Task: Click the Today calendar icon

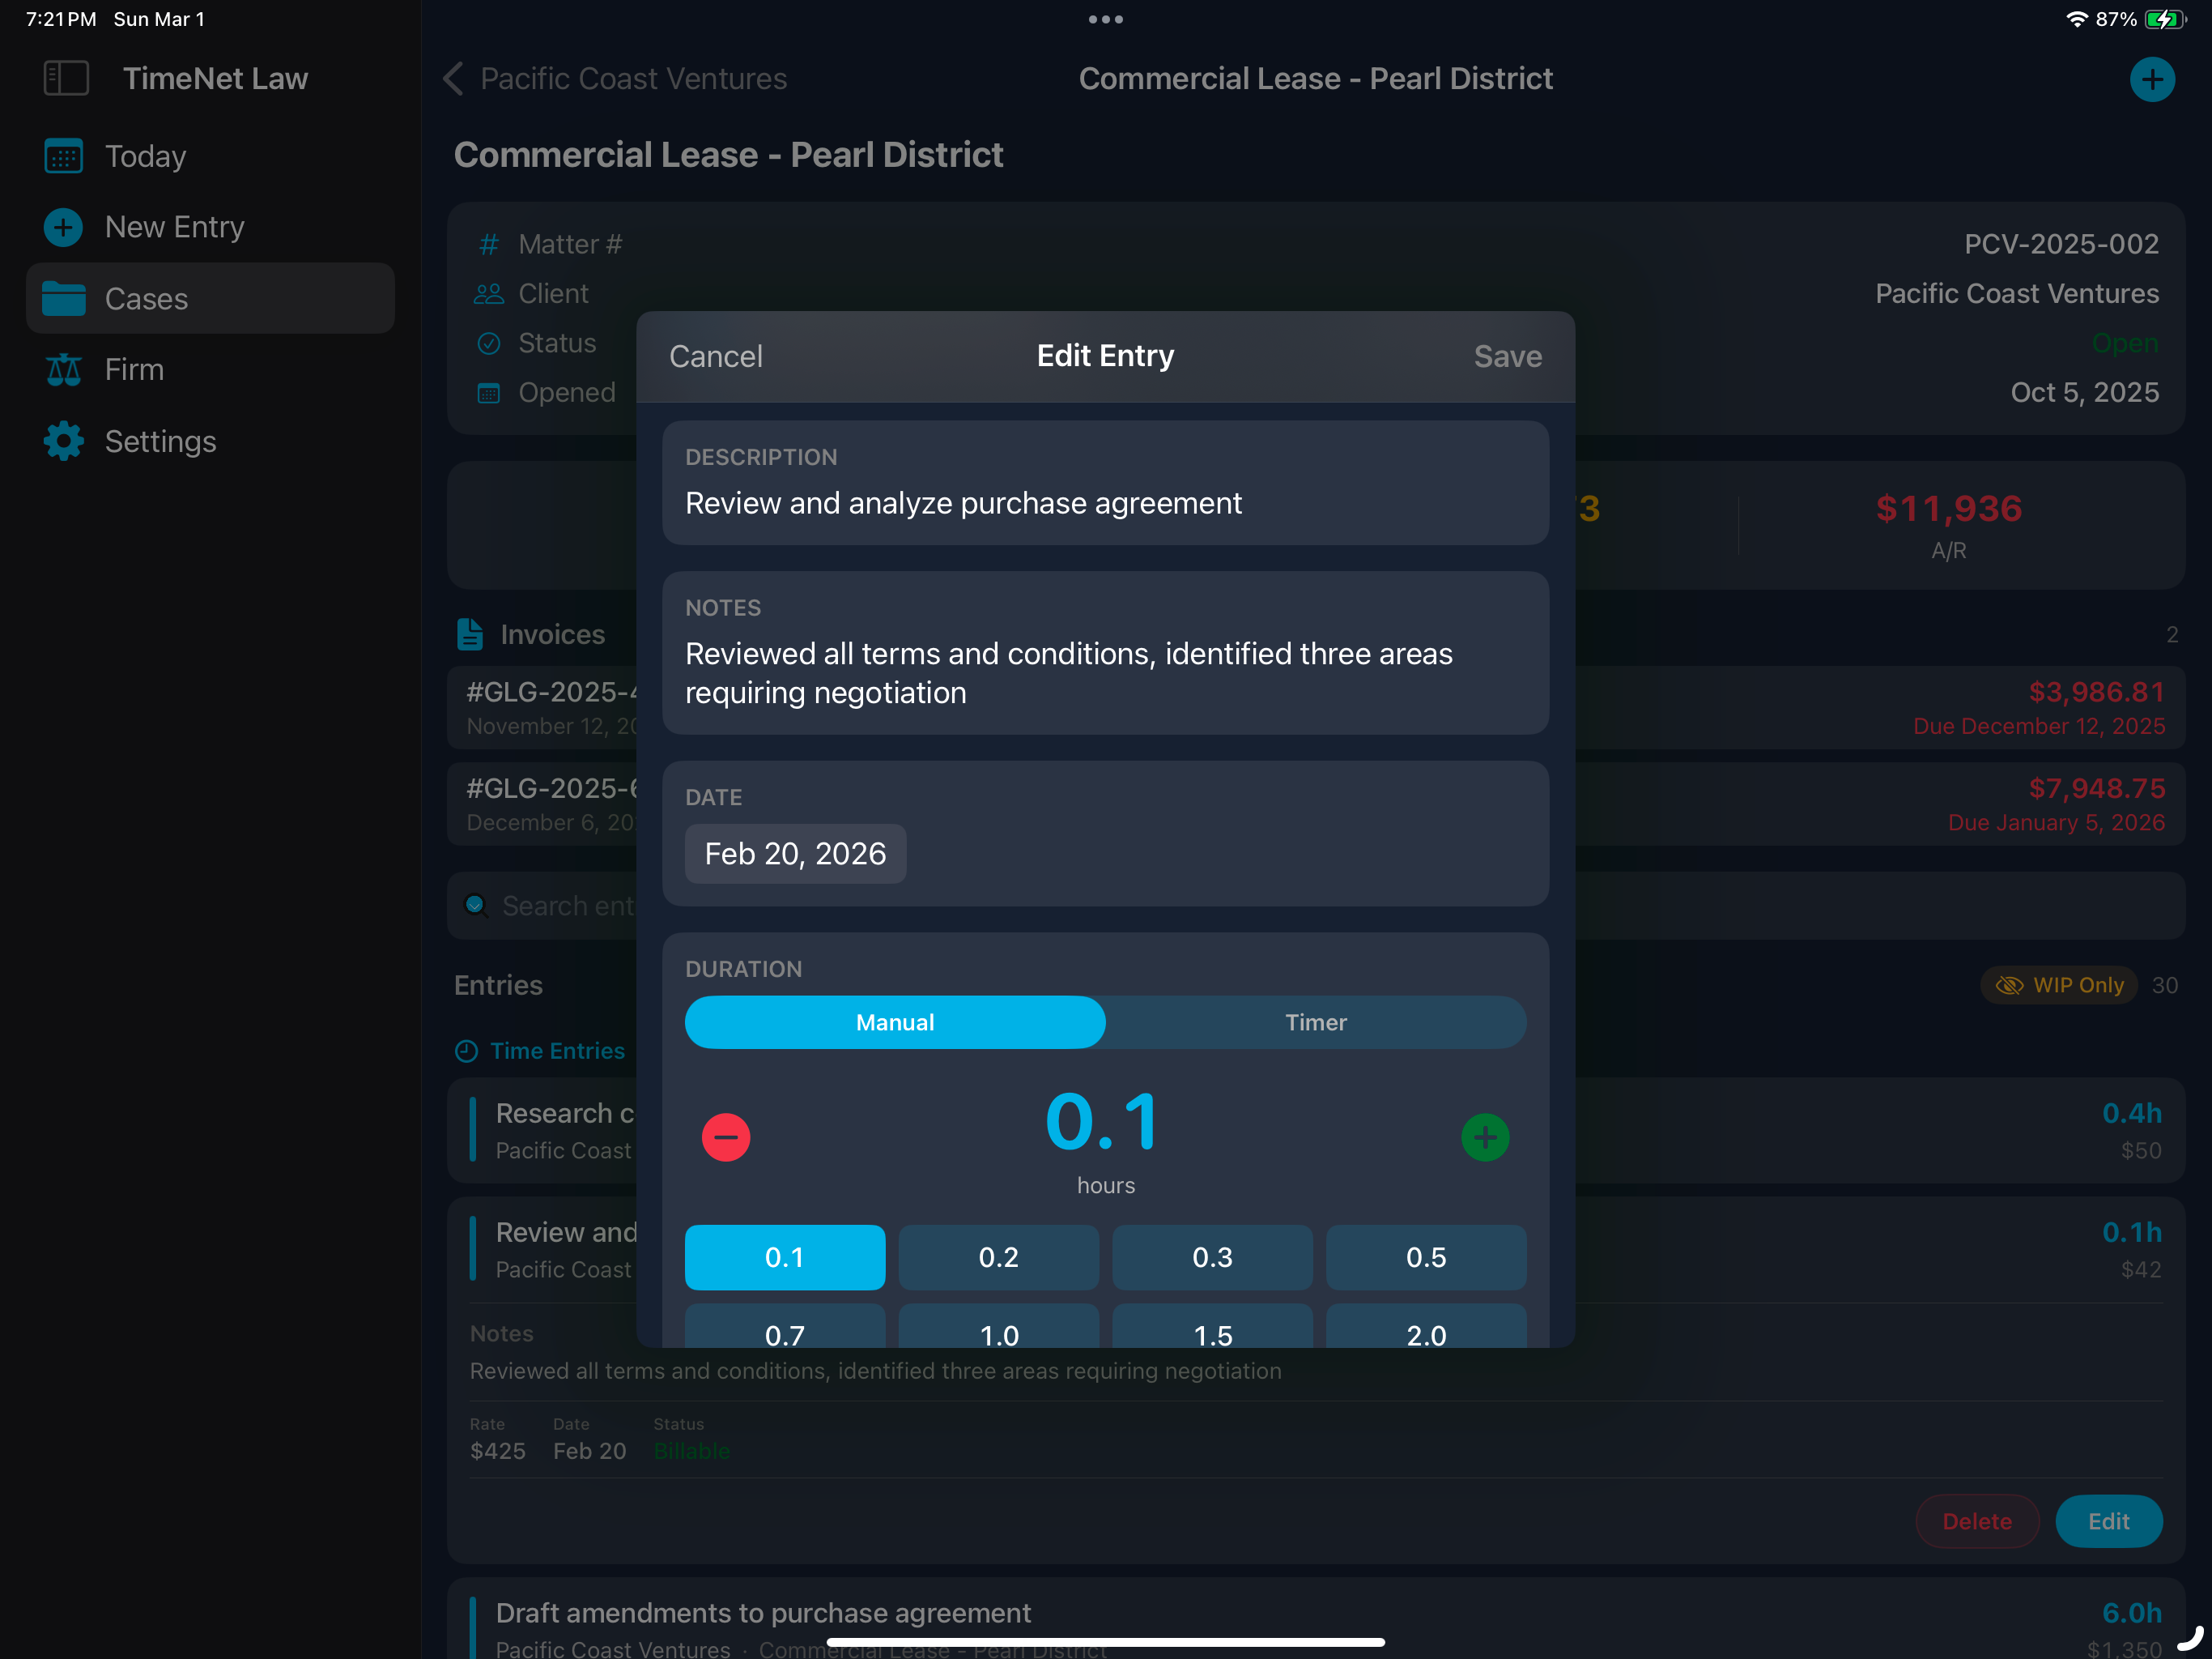Action: coord(64,156)
